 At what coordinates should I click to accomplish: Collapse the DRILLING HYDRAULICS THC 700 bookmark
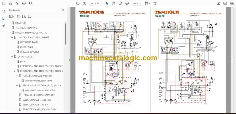pos(10,33)
